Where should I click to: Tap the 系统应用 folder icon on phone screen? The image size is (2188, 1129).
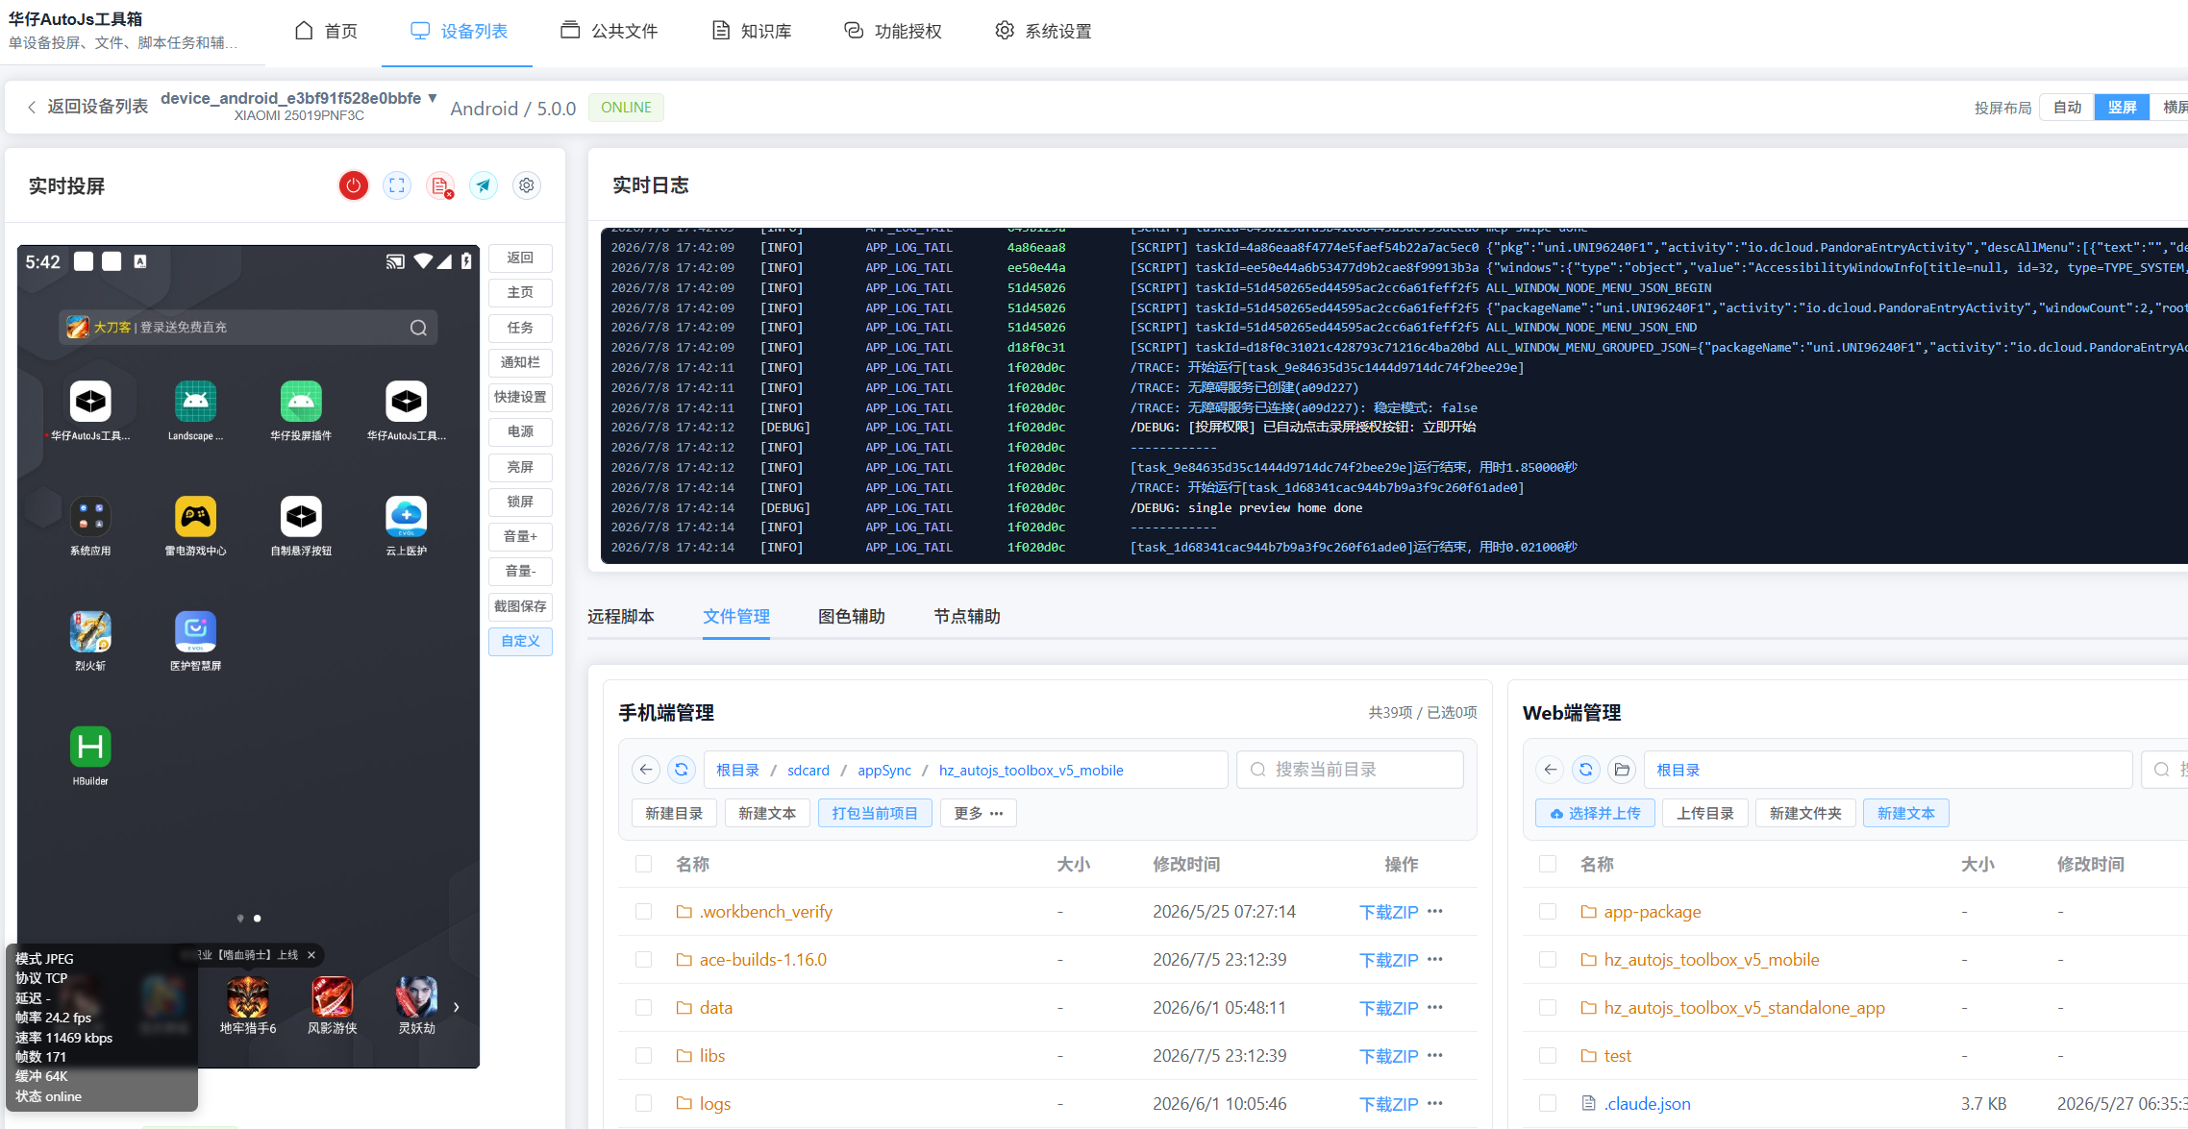click(x=90, y=517)
